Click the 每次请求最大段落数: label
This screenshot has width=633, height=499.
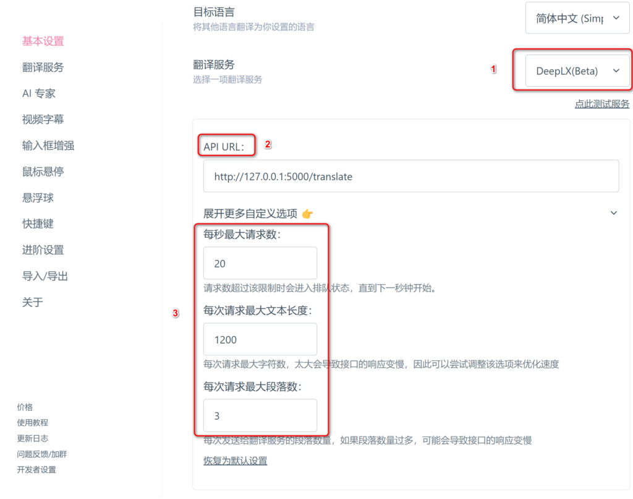252,386
